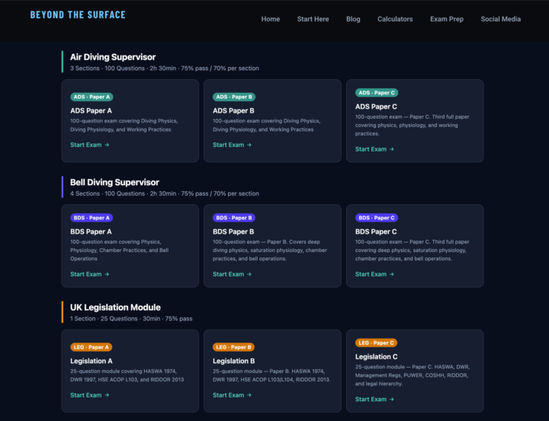549x421 pixels.
Task: Open the Home navigation item
Action: tap(270, 19)
